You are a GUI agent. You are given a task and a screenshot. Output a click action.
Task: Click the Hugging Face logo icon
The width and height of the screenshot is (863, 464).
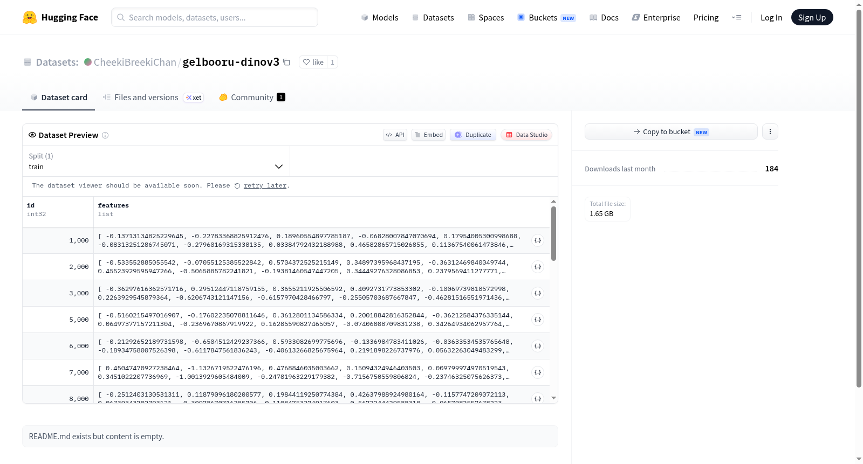tap(30, 17)
